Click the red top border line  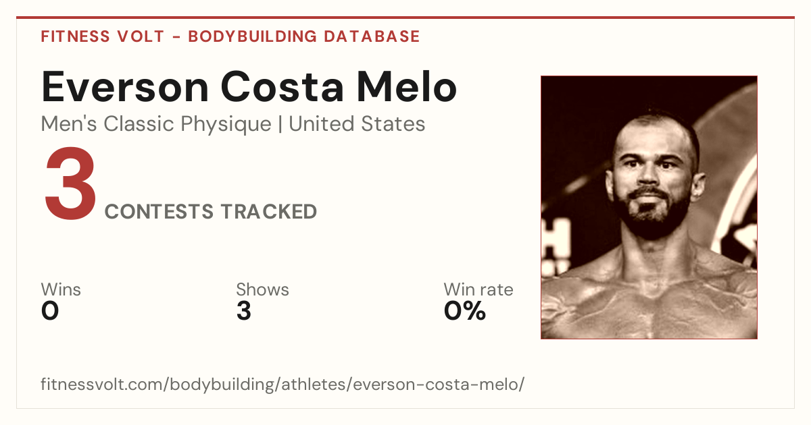pyautogui.click(x=405, y=18)
